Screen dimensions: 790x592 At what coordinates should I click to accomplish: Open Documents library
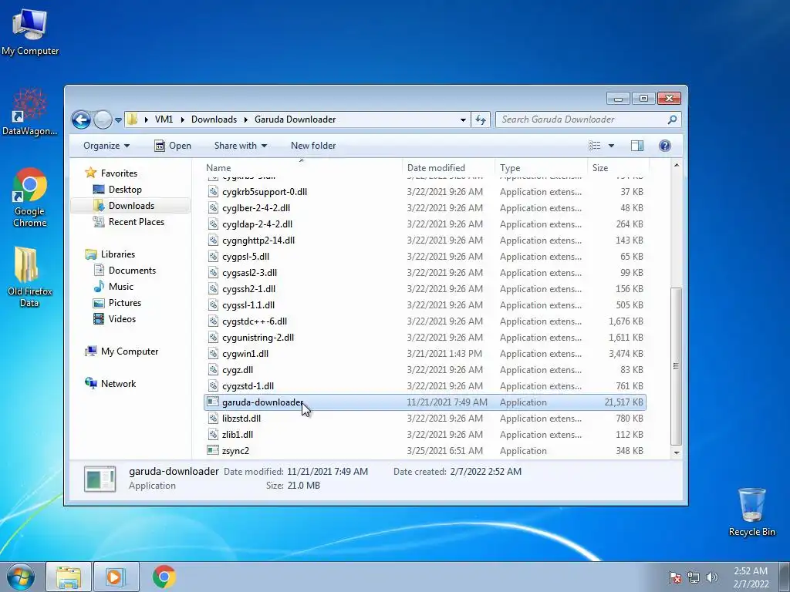[x=132, y=271]
